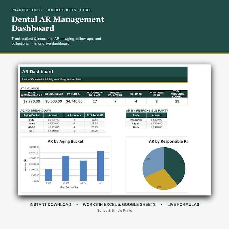This screenshot has height=229, width=229.
Task: Click the Needing Follow-Up value 7
Action: [115, 101]
